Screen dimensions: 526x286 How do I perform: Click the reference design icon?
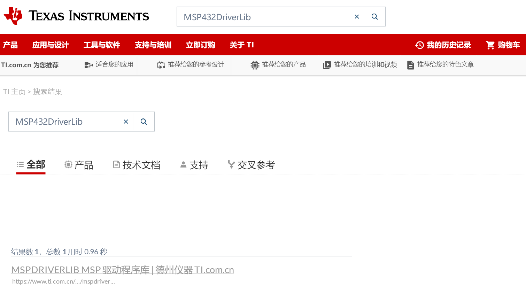[x=161, y=65]
